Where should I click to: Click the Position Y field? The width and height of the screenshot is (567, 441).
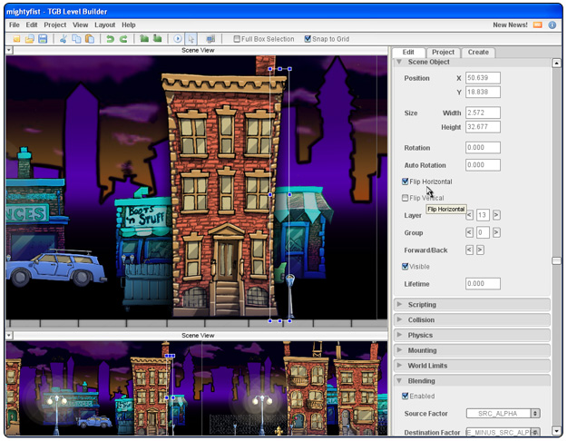(483, 92)
